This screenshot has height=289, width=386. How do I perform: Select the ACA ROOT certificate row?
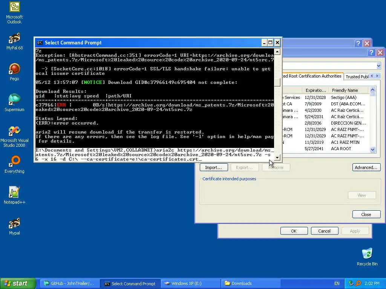tap(326, 149)
